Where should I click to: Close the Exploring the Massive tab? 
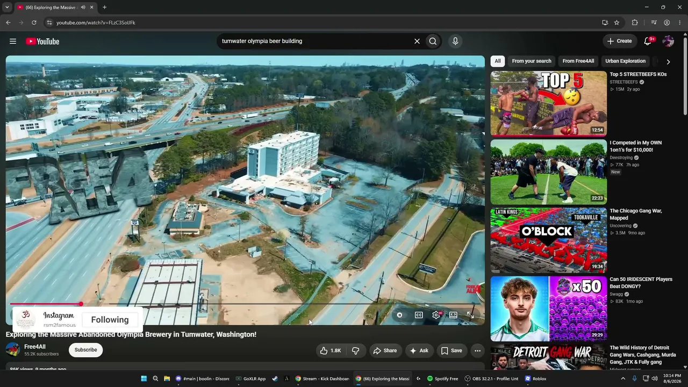[92, 8]
